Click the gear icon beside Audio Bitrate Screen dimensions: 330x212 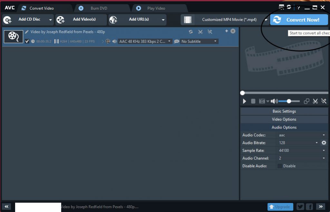324,143
